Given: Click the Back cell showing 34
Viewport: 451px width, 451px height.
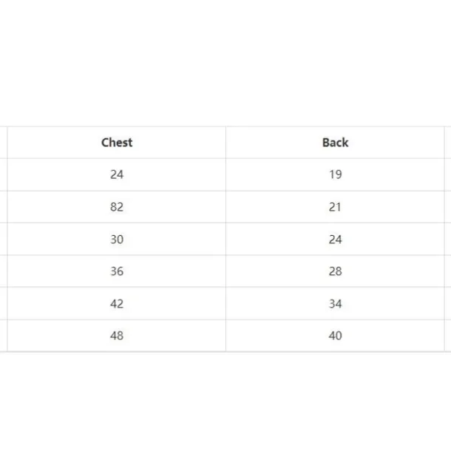Looking at the screenshot, I should click(x=335, y=304).
